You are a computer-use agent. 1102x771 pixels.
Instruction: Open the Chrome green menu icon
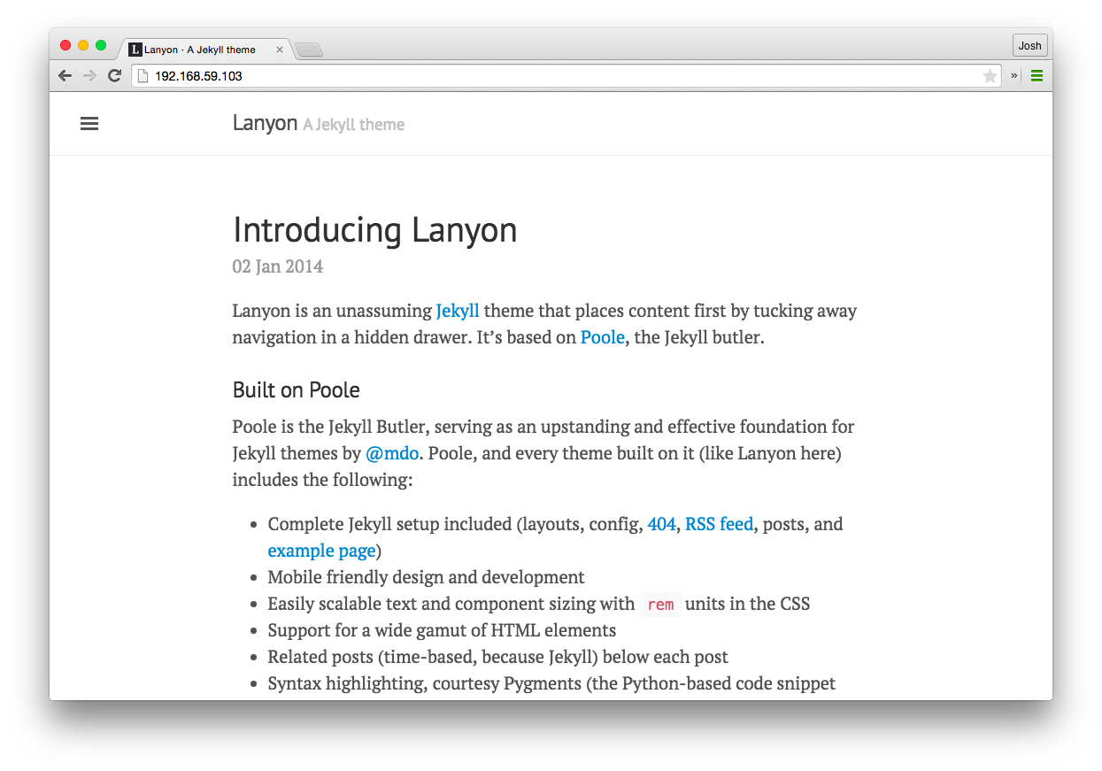[1036, 76]
